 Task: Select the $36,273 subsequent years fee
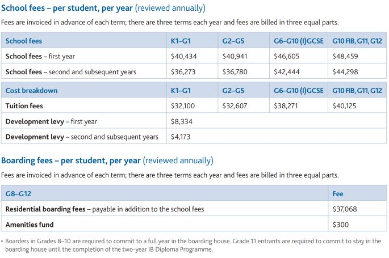[x=183, y=72]
